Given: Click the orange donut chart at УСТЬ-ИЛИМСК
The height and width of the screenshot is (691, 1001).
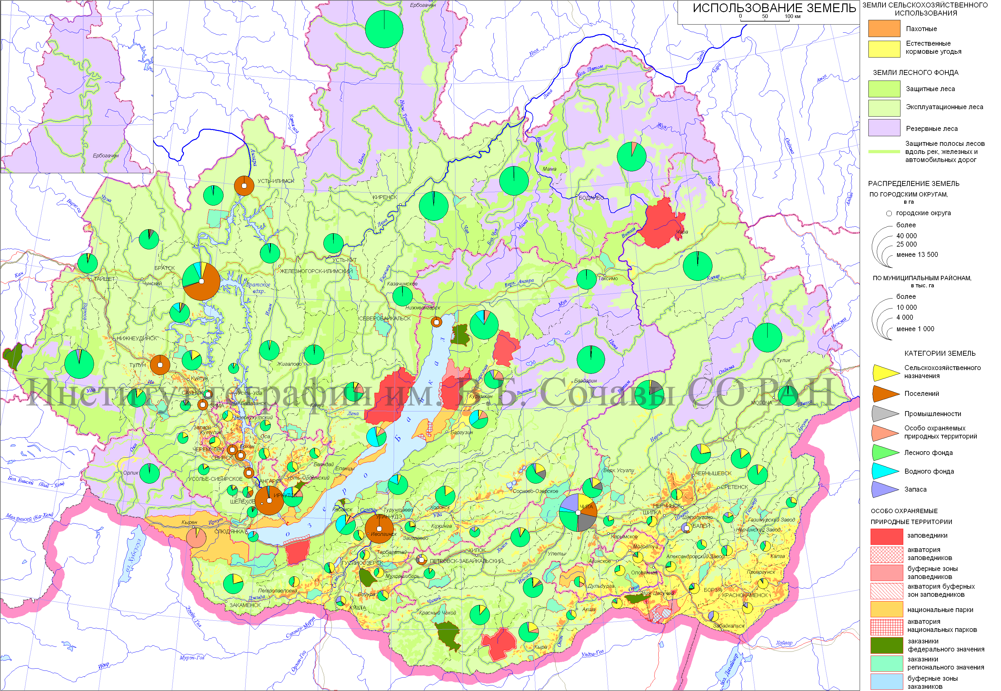Looking at the screenshot, I should click(x=244, y=185).
